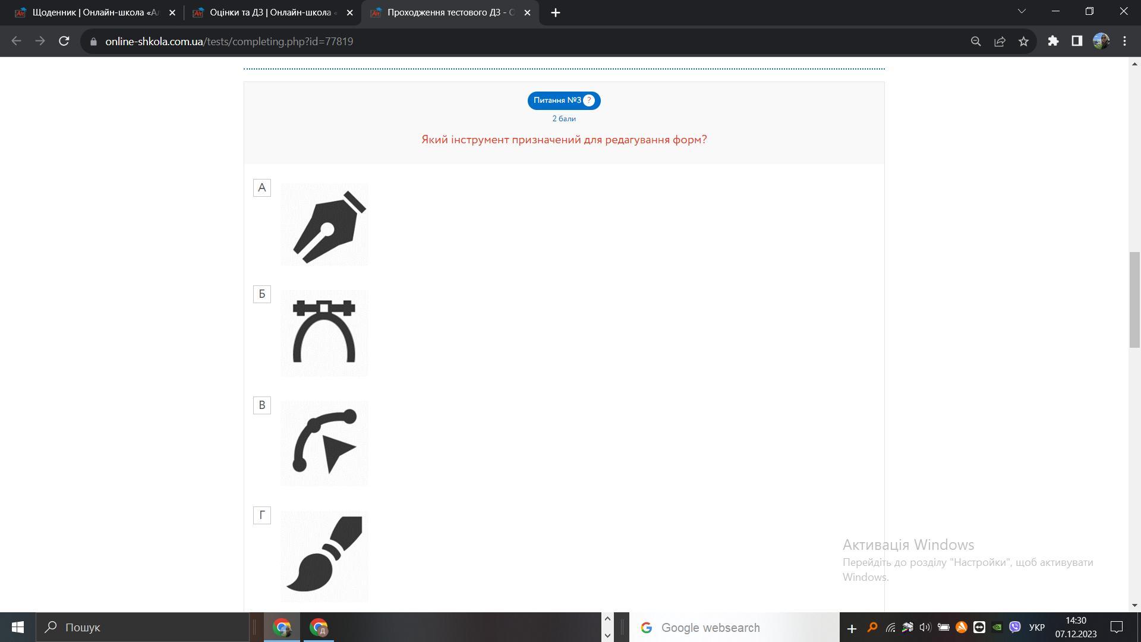The height and width of the screenshot is (642, 1141).
Task: Open a new browser tab
Action: (556, 12)
